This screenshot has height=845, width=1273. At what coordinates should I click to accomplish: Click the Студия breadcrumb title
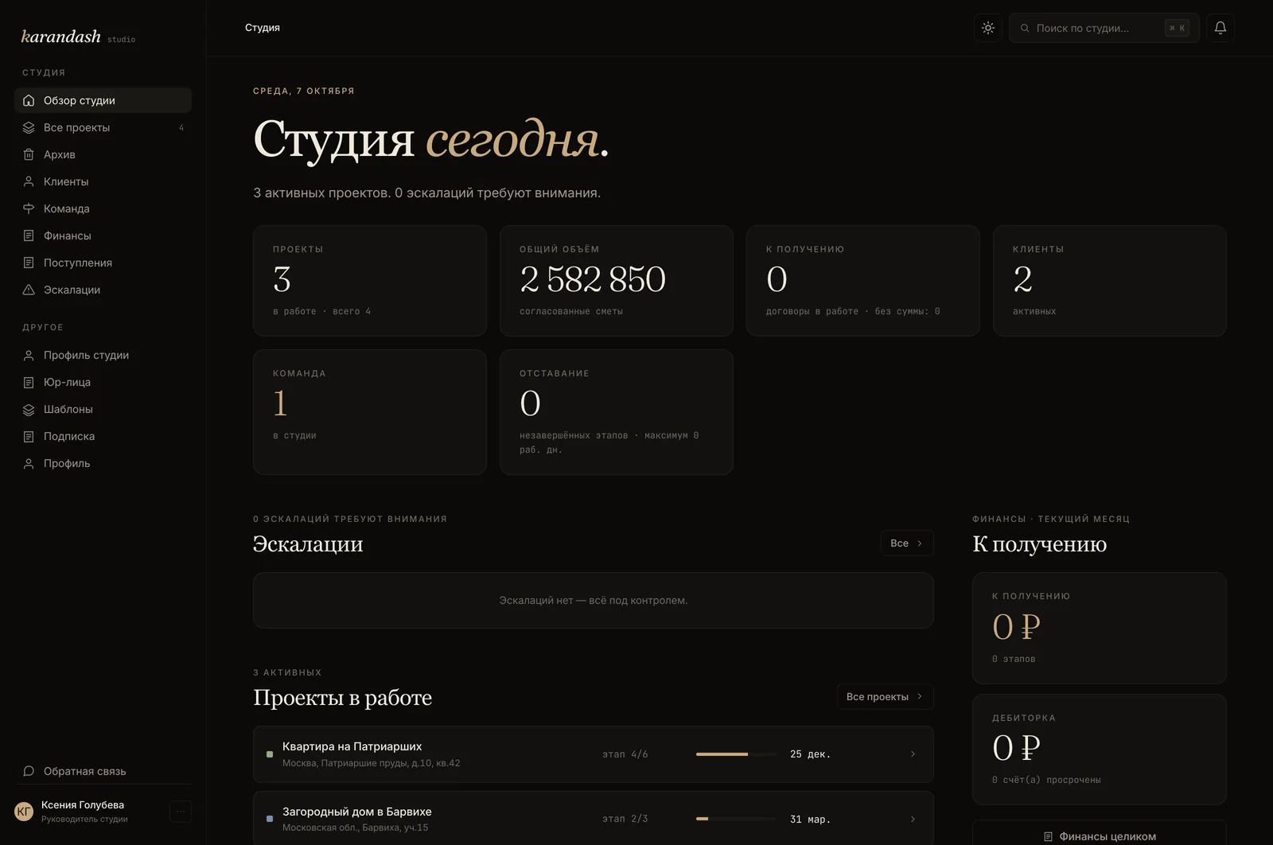(263, 28)
